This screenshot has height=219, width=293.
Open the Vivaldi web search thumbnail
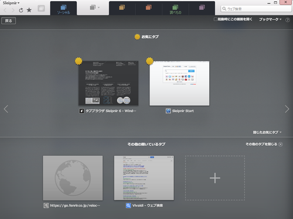[x=144, y=178]
